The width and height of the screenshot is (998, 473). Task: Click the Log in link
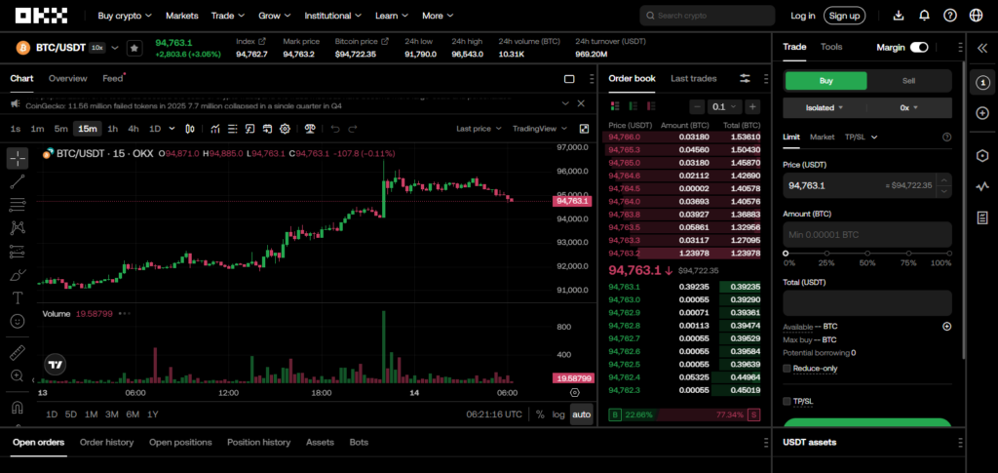803,16
